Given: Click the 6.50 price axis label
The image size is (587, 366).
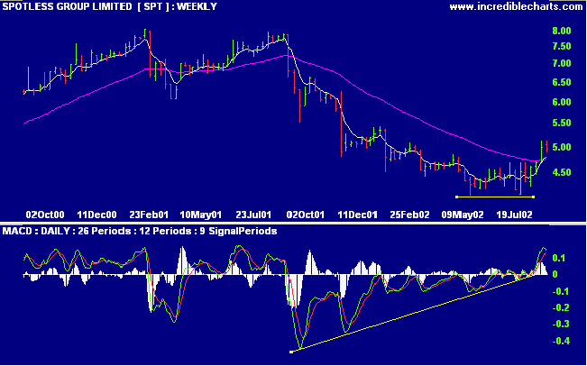Looking at the screenshot, I should pyautogui.click(x=562, y=82).
